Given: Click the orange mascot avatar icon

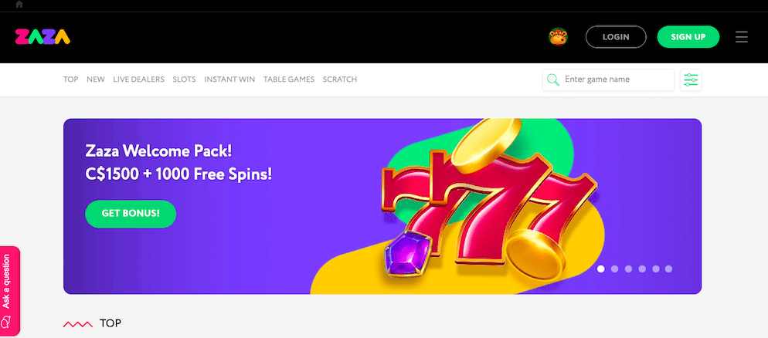Looking at the screenshot, I should click(x=558, y=37).
